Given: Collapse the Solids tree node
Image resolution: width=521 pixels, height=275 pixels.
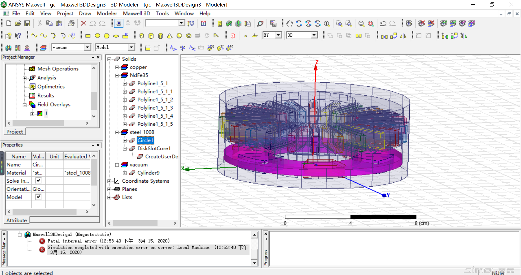Looking at the screenshot, I should pyautogui.click(x=109, y=59).
